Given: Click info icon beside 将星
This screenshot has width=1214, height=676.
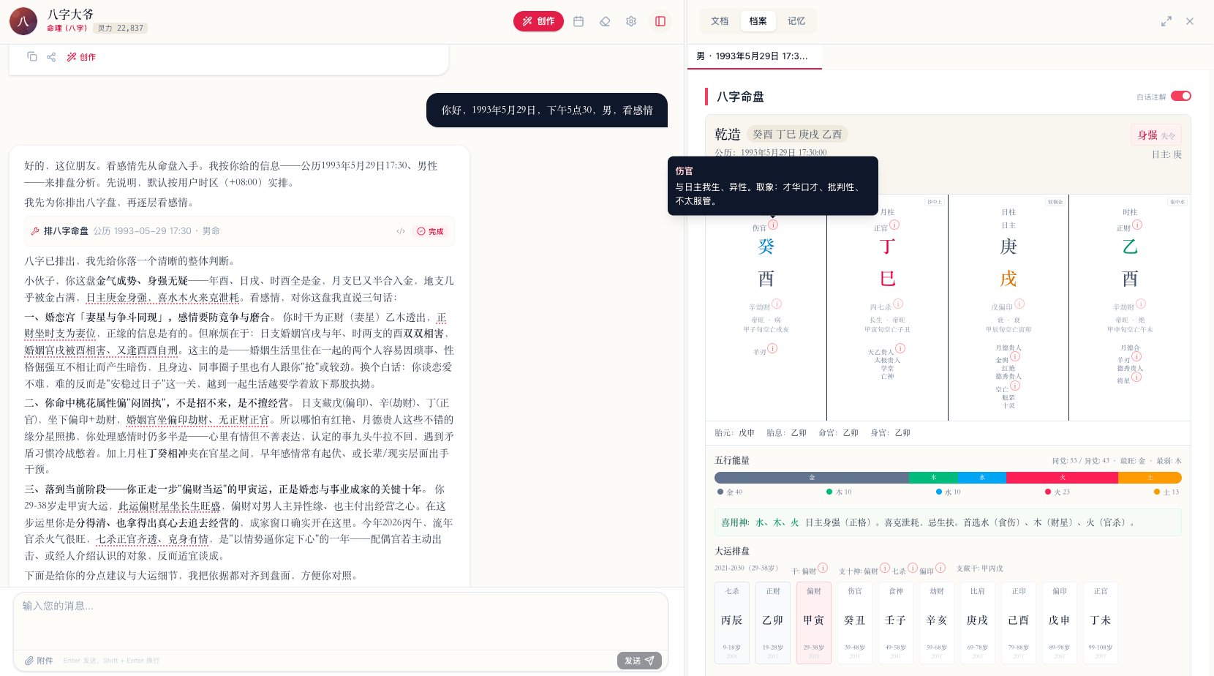Looking at the screenshot, I should (1137, 377).
